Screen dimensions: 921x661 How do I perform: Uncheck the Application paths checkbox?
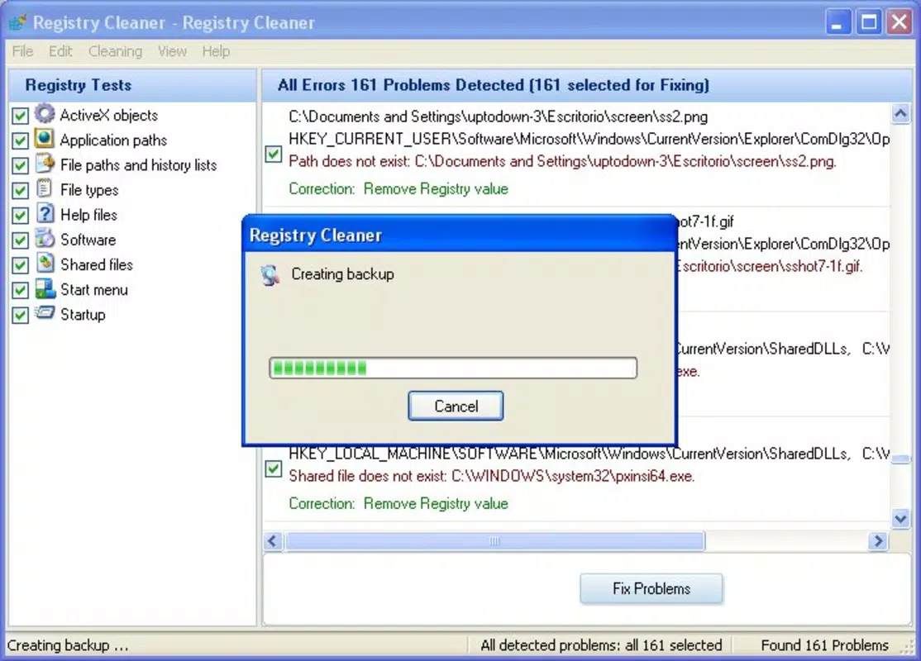click(x=20, y=141)
